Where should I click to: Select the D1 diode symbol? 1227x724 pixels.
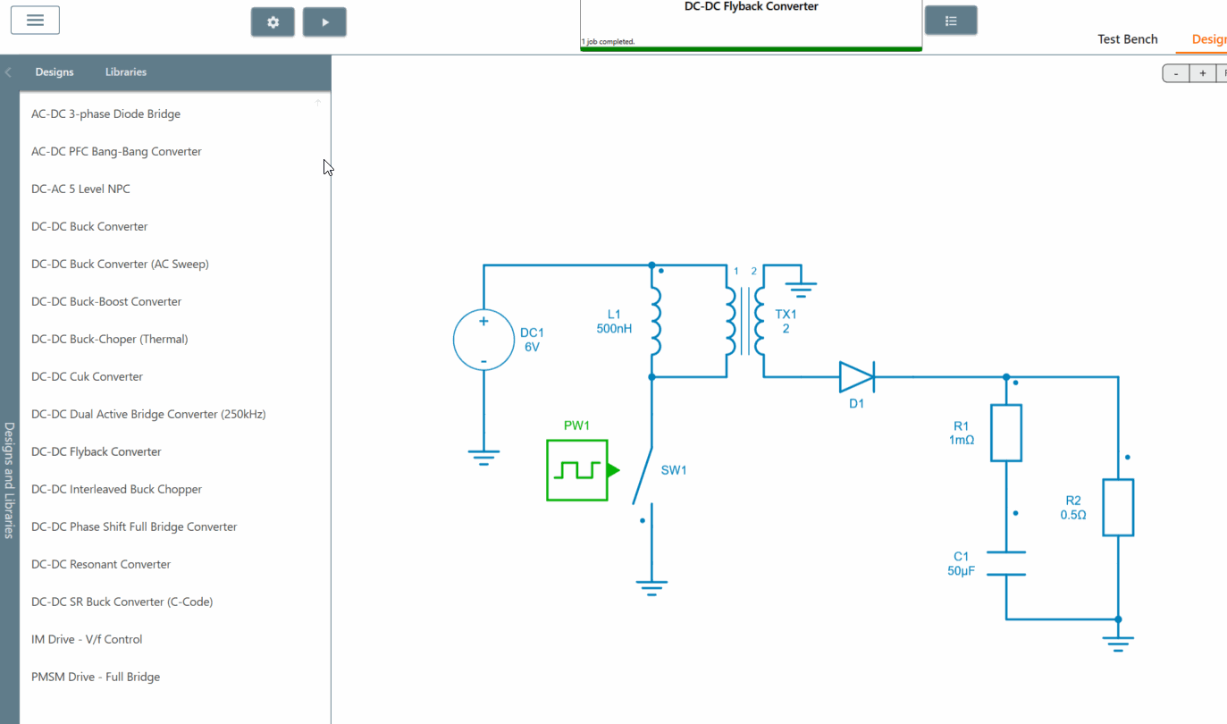pos(856,377)
